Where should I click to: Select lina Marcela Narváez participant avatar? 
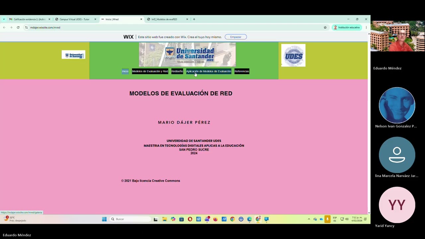pyautogui.click(x=397, y=155)
